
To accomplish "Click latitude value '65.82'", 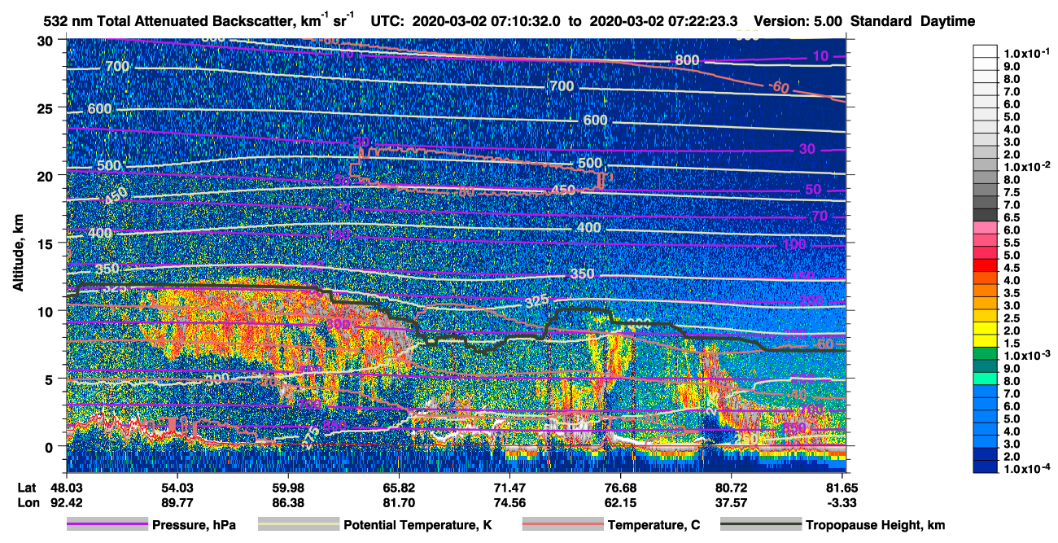I will click(399, 487).
